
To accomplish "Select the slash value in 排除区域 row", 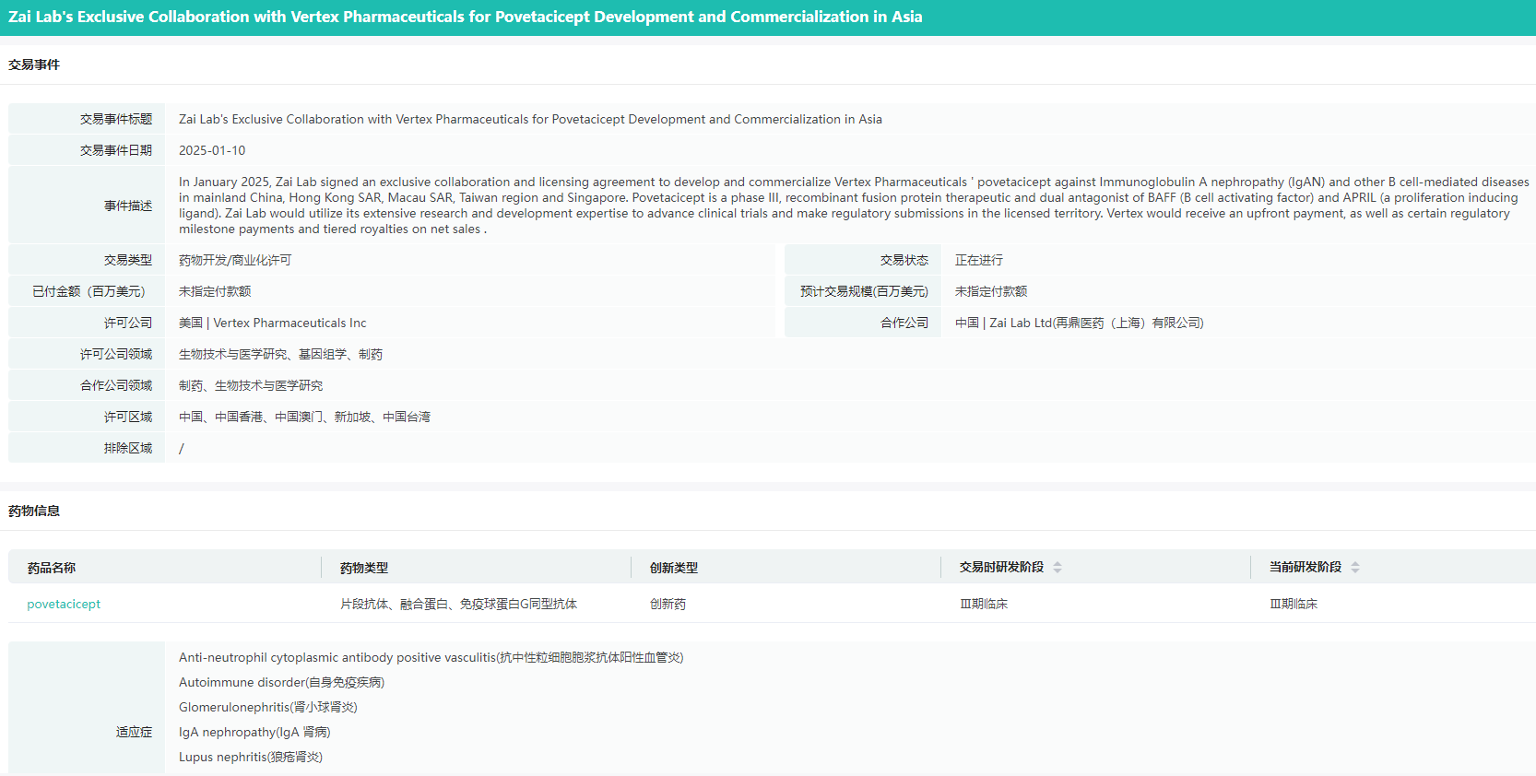I will (x=182, y=449).
